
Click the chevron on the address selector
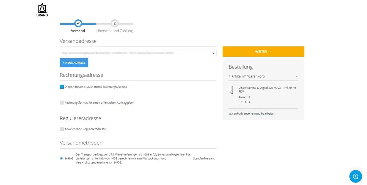[x=213, y=53]
